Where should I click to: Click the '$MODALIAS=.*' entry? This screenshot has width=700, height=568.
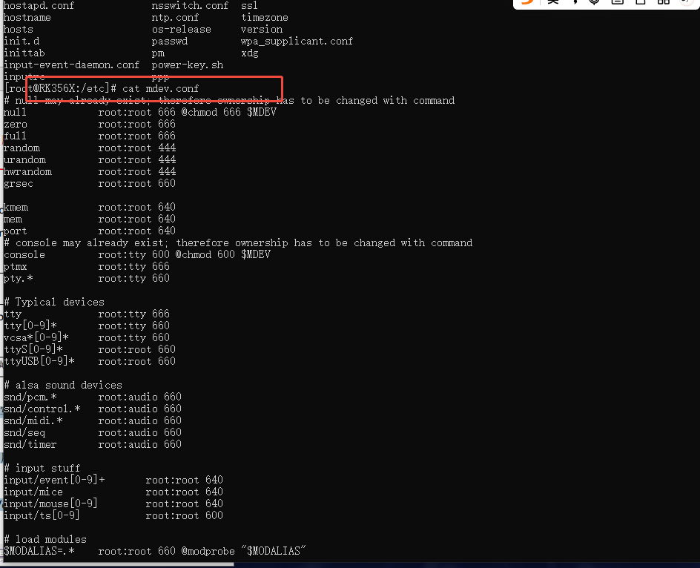click(x=39, y=551)
